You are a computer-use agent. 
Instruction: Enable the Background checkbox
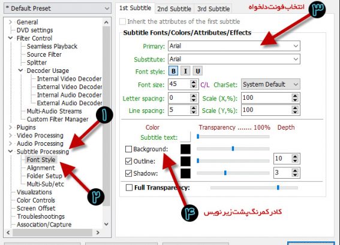(128, 149)
